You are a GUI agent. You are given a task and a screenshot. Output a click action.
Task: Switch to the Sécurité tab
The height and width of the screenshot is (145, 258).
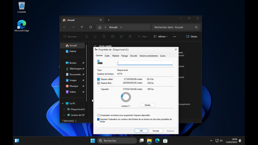coord(134,56)
